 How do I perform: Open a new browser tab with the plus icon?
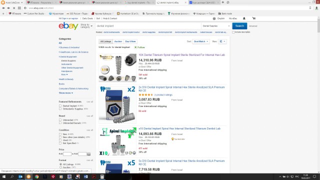tap(223, 2)
